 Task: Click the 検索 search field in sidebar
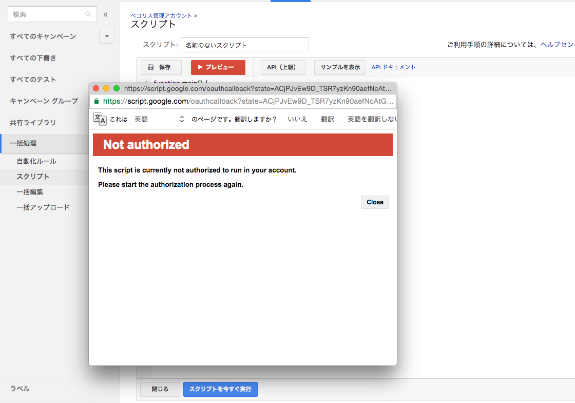point(52,14)
